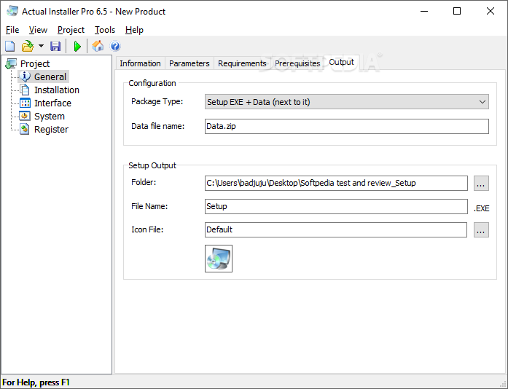Maximize the Actual Installer window
The image size is (508, 389).
(x=457, y=12)
